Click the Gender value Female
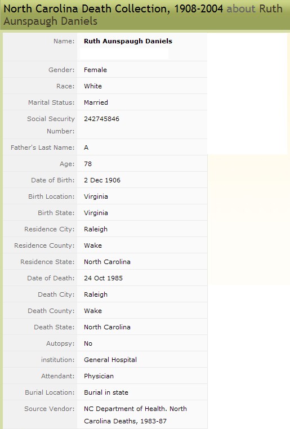This screenshot has width=290, height=429. point(95,70)
